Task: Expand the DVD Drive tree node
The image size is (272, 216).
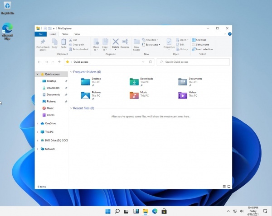Action: click(37, 141)
